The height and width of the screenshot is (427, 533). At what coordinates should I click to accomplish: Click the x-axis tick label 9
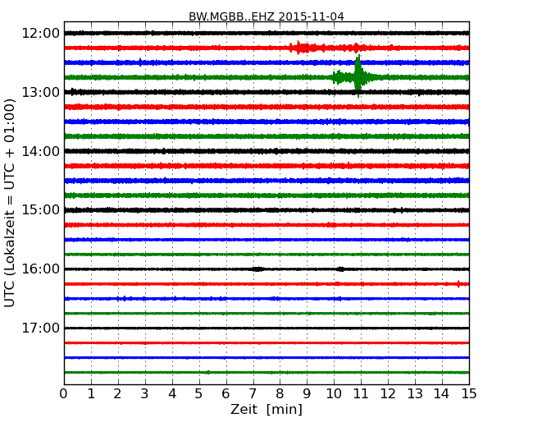[307, 394]
